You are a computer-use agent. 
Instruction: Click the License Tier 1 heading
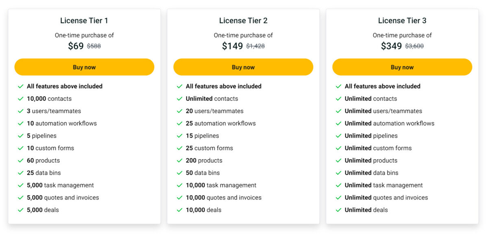84,20
